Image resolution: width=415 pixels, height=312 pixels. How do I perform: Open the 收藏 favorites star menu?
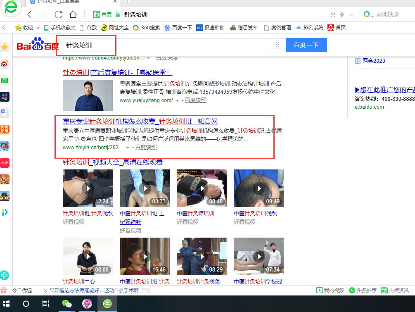pyautogui.click(x=24, y=28)
